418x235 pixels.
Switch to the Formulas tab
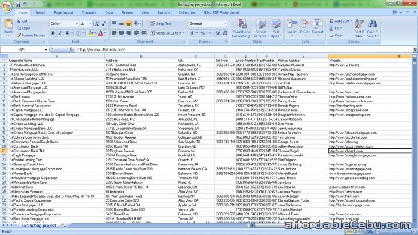click(89, 12)
